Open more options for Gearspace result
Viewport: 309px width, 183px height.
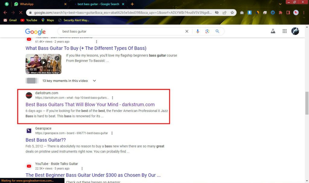coord(112,133)
